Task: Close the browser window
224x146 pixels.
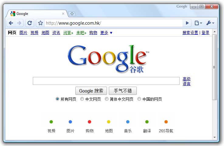Action: (212, 7)
